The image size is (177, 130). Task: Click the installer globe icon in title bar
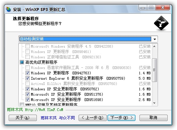[x=8, y=9]
